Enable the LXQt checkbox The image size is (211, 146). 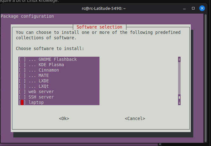[22, 86]
